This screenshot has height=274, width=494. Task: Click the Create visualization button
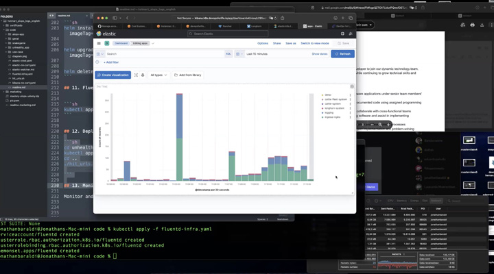click(113, 75)
